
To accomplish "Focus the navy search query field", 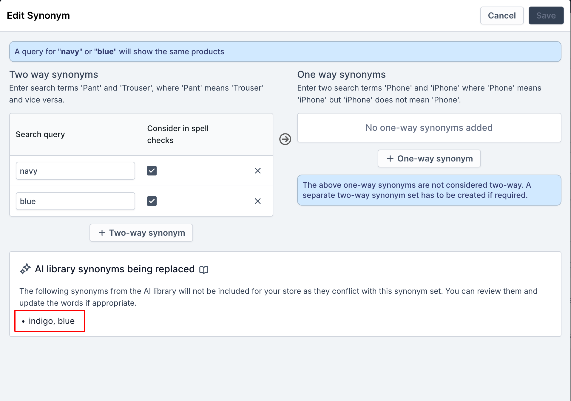I will click(75, 171).
